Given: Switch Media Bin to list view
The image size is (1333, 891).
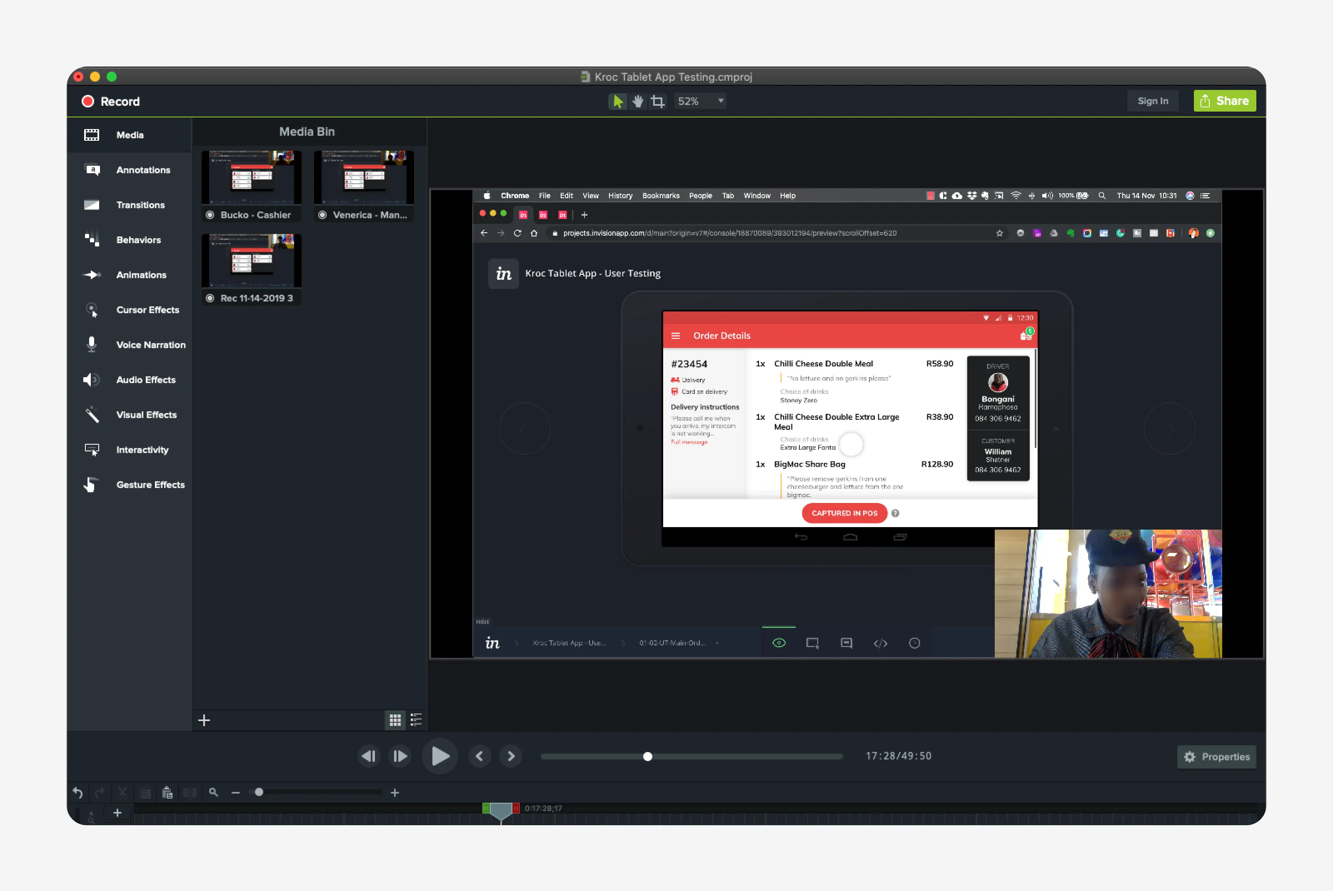Looking at the screenshot, I should (416, 721).
